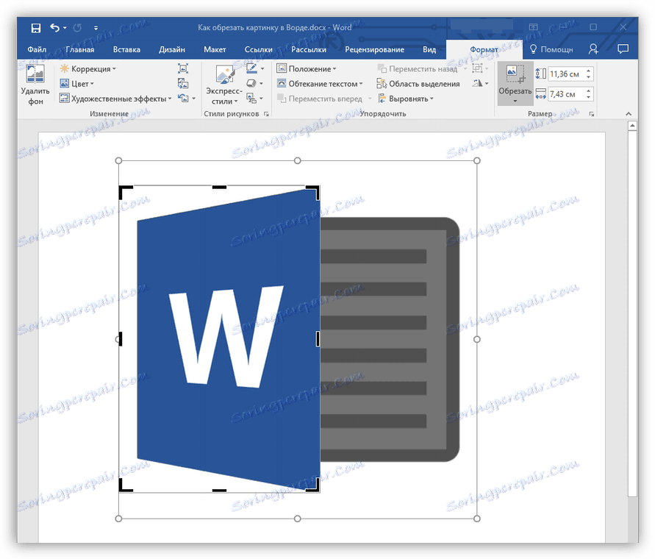Open the share person icon
The image size is (655, 559).
pyautogui.click(x=593, y=49)
